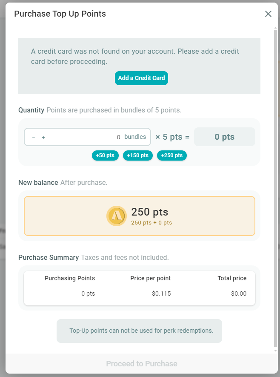Click the 250 pts new balance amount
The width and height of the screenshot is (280, 377).
pos(149,212)
